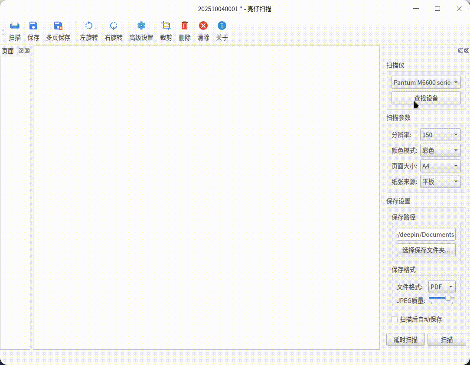
Task: Float the 页面 panel with the undock icon
Action: click(21, 51)
